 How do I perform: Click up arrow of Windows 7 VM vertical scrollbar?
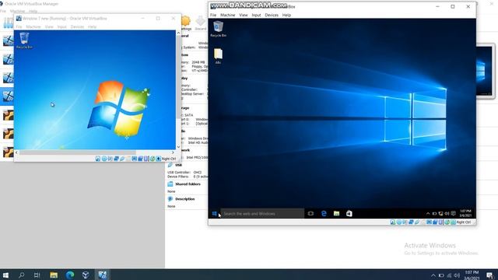pos(178,33)
